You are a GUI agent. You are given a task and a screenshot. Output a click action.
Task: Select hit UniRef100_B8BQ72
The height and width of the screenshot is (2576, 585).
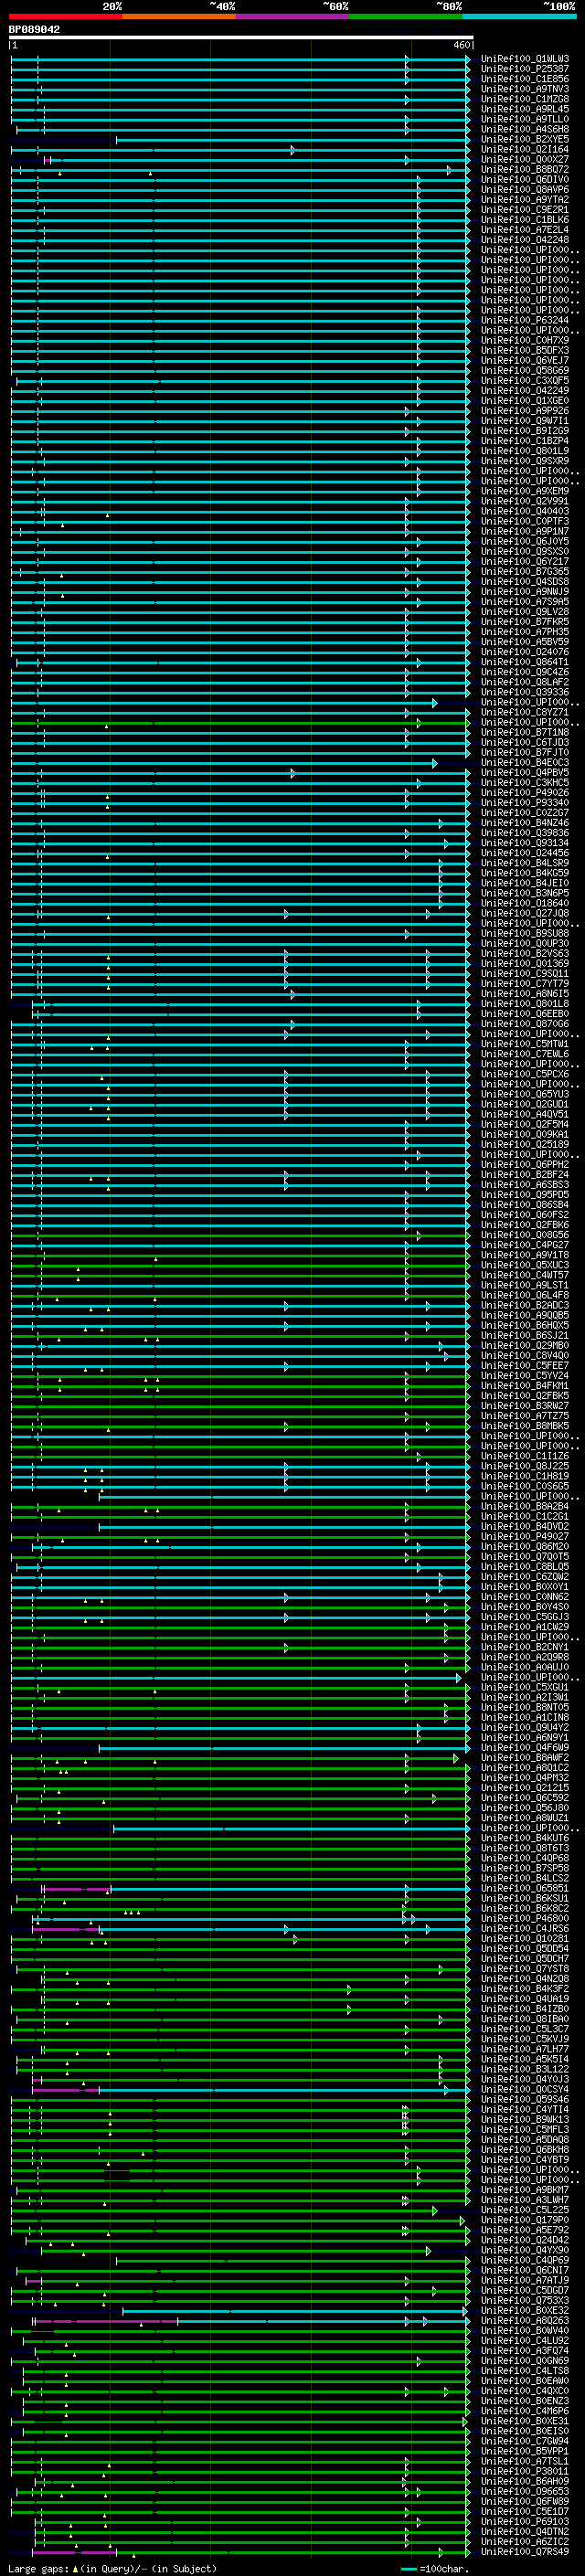click(x=525, y=170)
